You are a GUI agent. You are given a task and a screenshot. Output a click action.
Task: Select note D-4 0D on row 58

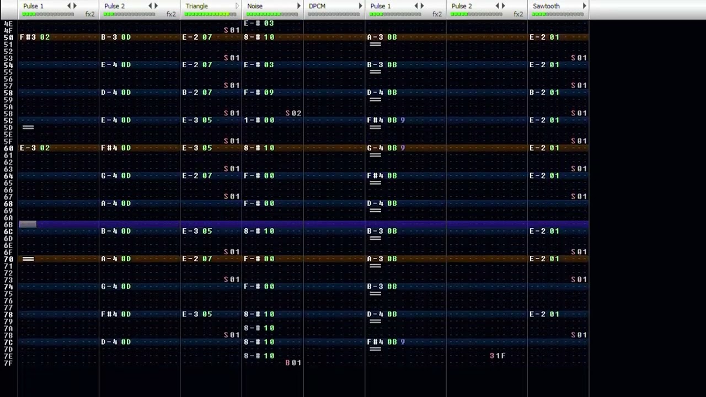[116, 92]
